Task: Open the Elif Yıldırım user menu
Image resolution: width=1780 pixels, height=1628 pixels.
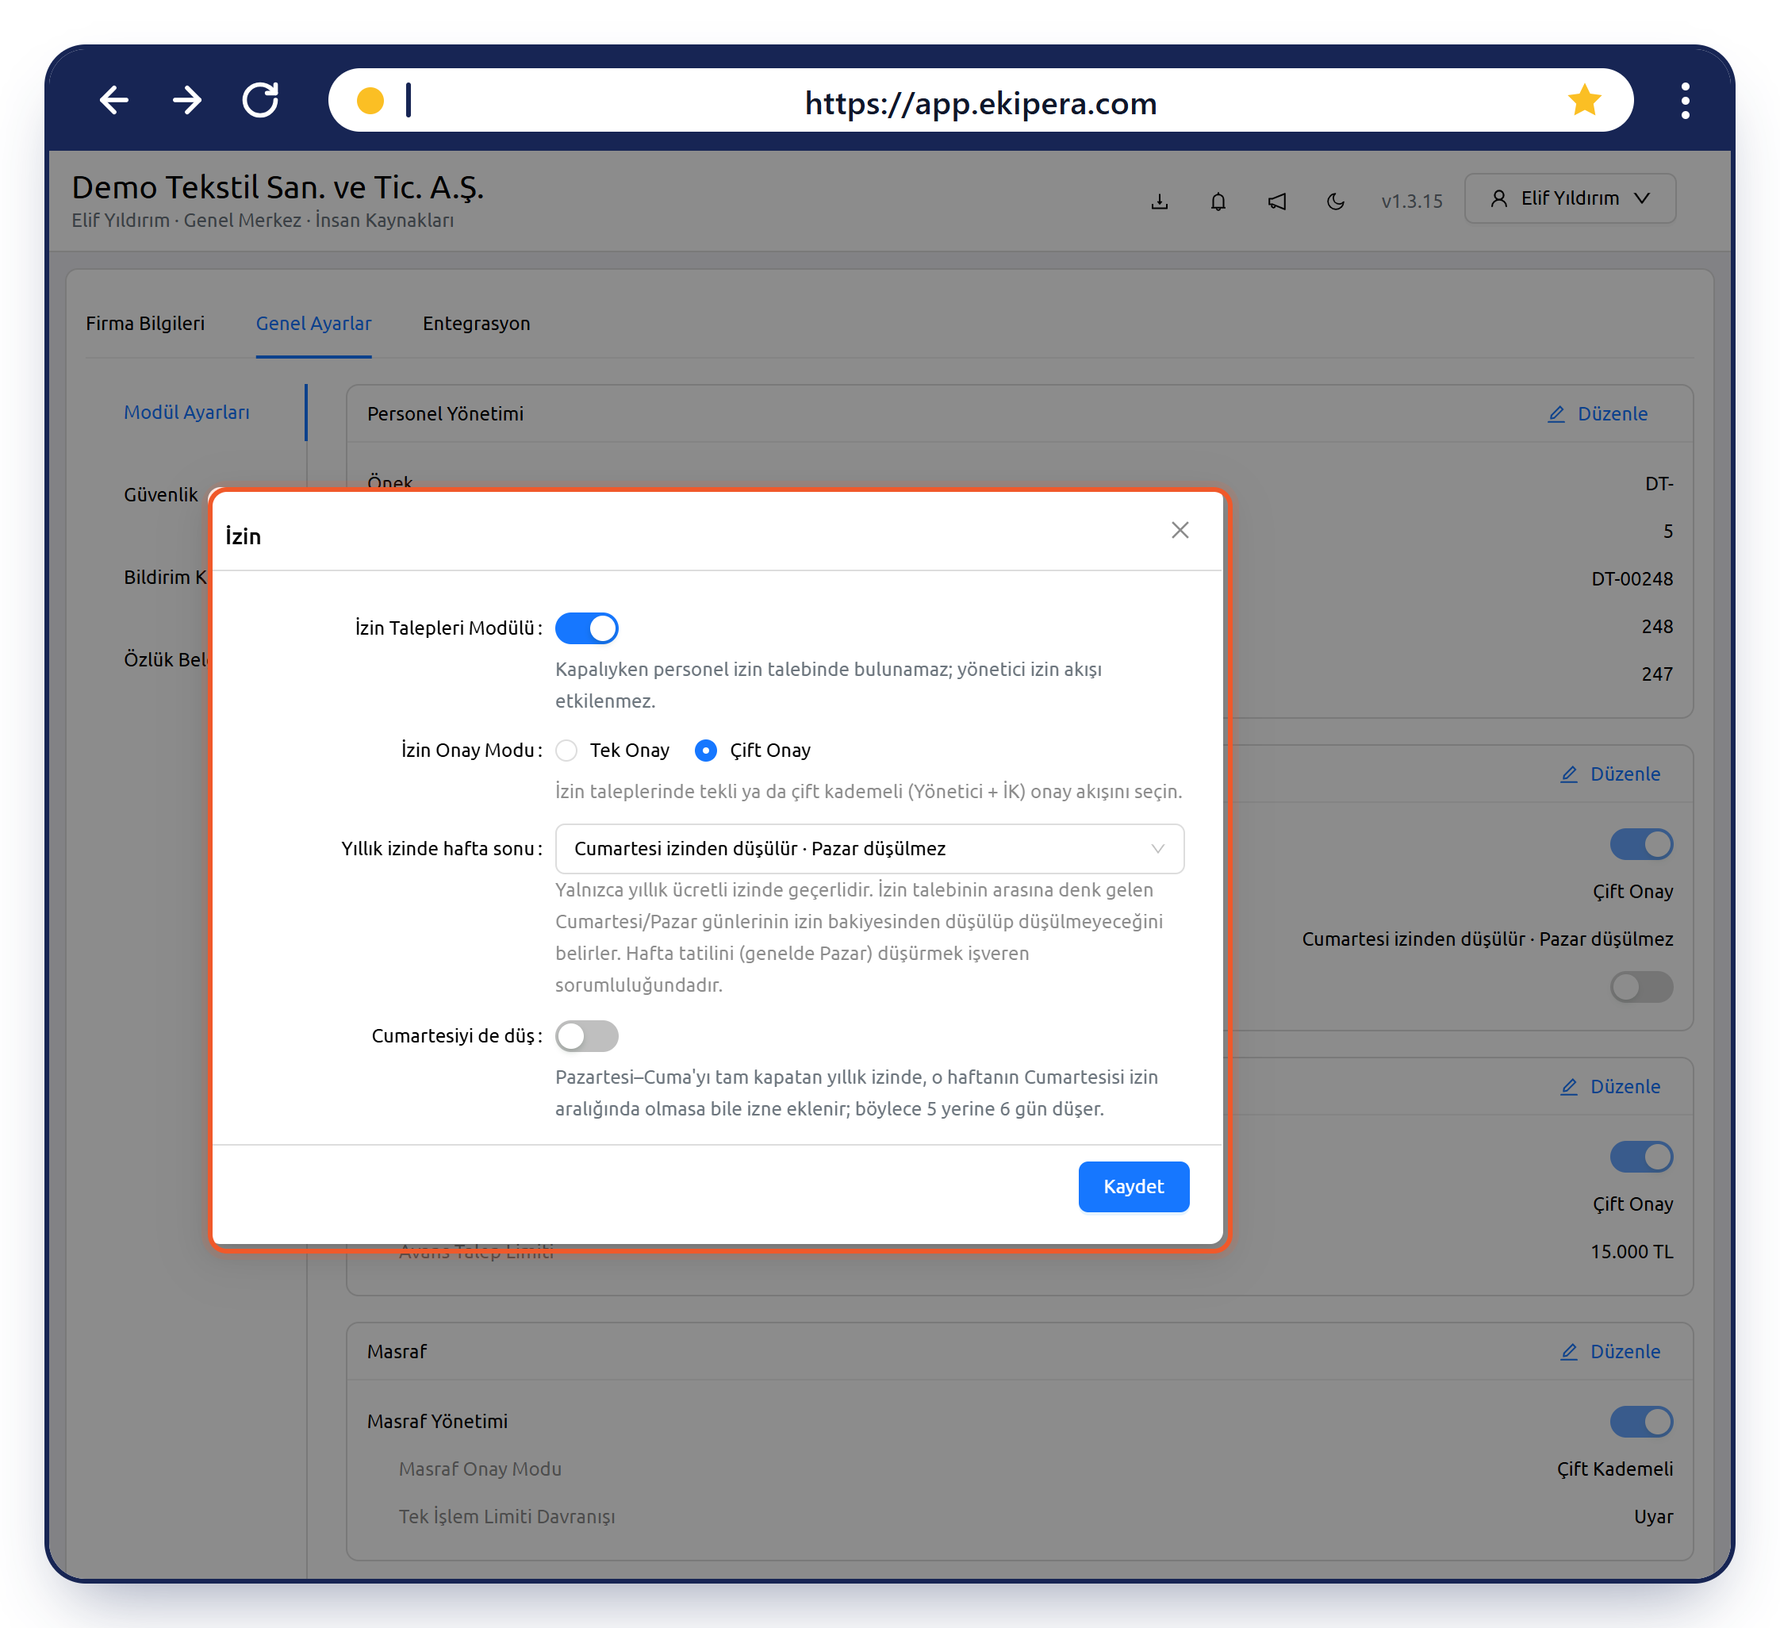Action: pyautogui.click(x=1570, y=198)
